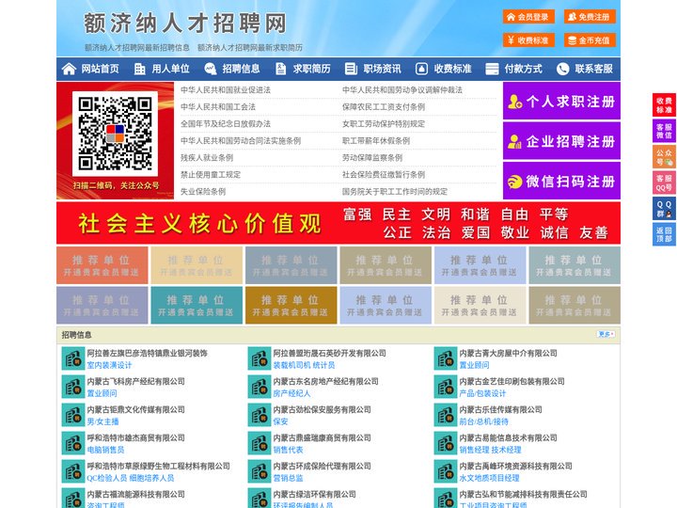677x508 pixels.
Task: Open 中华人民共和国劳动合同法实施条例 link
Action: (x=241, y=141)
